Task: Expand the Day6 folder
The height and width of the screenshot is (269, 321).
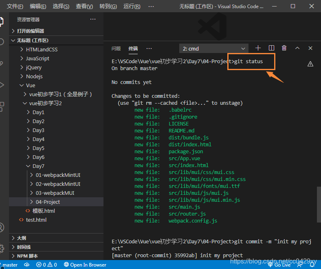Action: click(56, 157)
